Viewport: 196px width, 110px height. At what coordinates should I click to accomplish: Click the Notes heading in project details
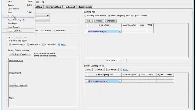click(12, 98)
